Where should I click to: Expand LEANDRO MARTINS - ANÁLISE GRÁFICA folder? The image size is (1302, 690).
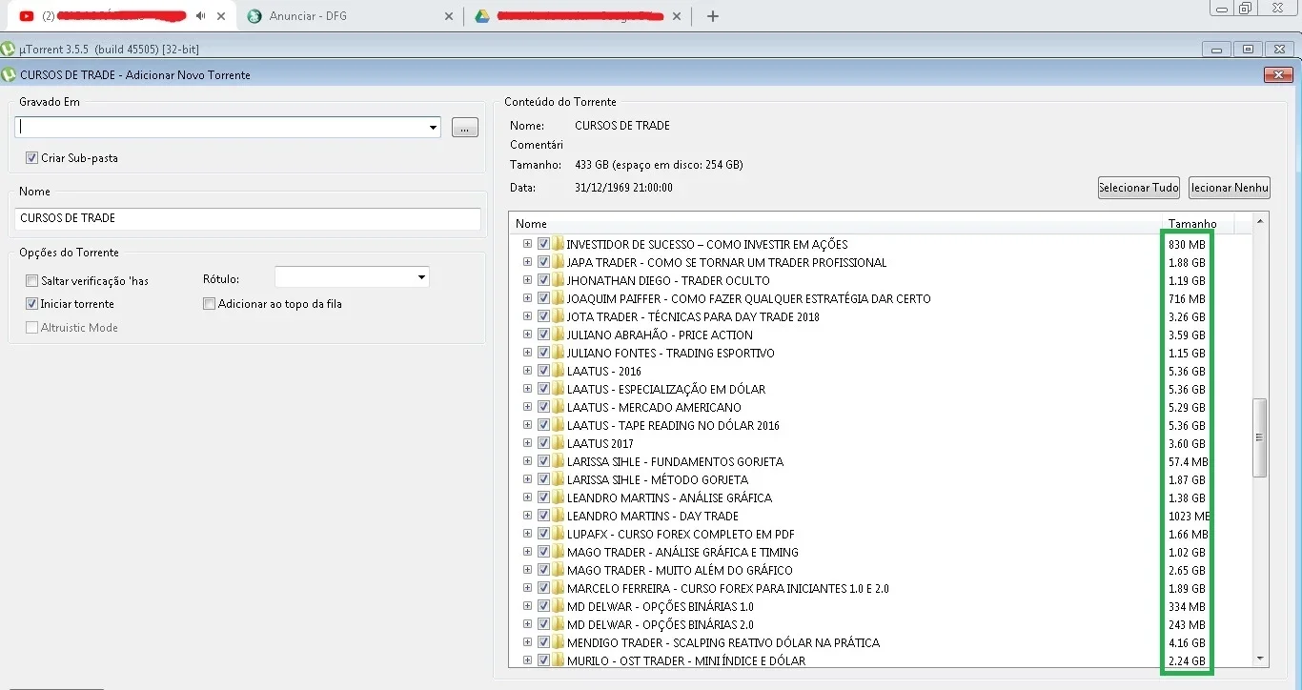click(x=527, y=497)
